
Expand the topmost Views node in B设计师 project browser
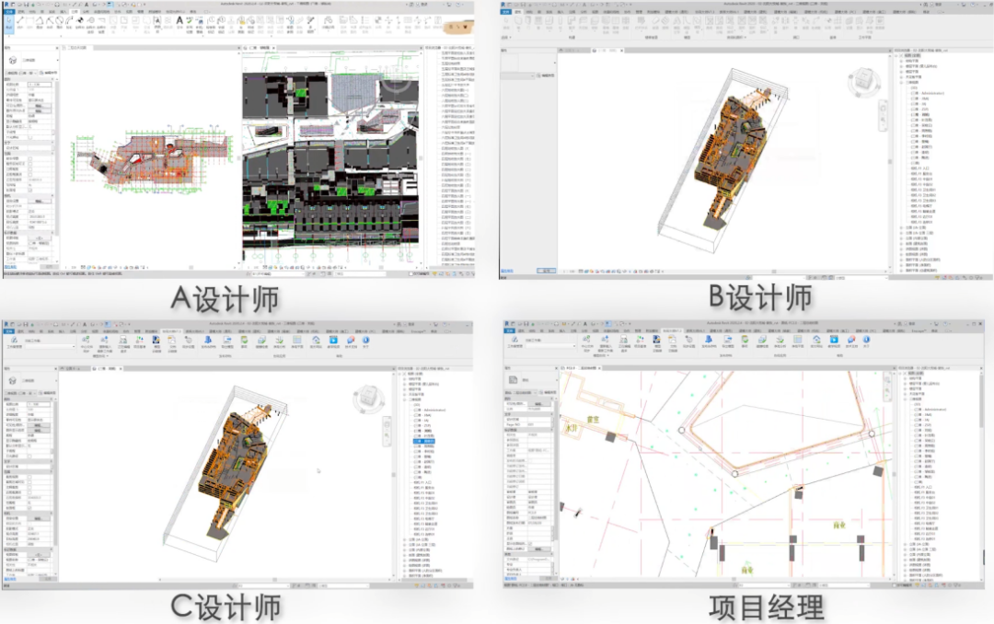[897, 56]
